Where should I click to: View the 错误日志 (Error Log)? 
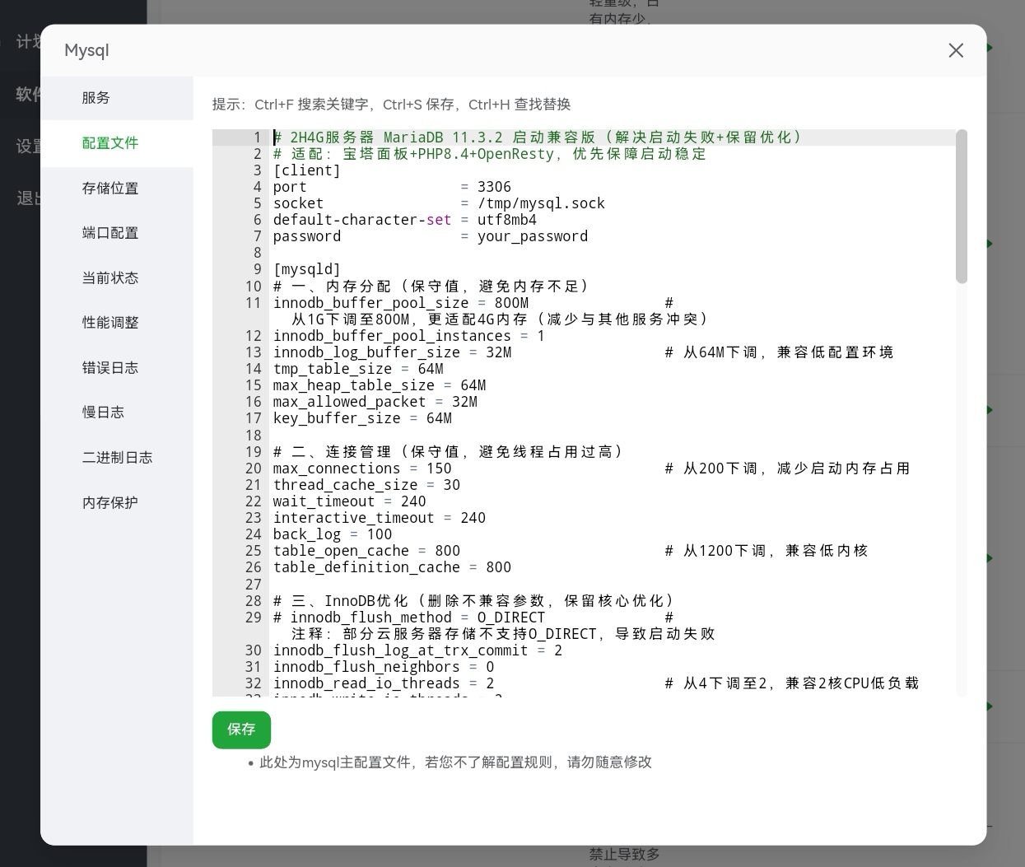point(110,367)
